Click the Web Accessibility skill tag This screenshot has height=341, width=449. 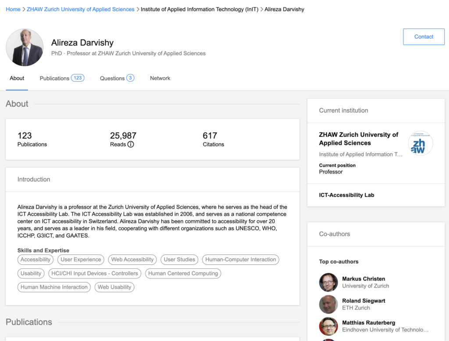point(132,259)
